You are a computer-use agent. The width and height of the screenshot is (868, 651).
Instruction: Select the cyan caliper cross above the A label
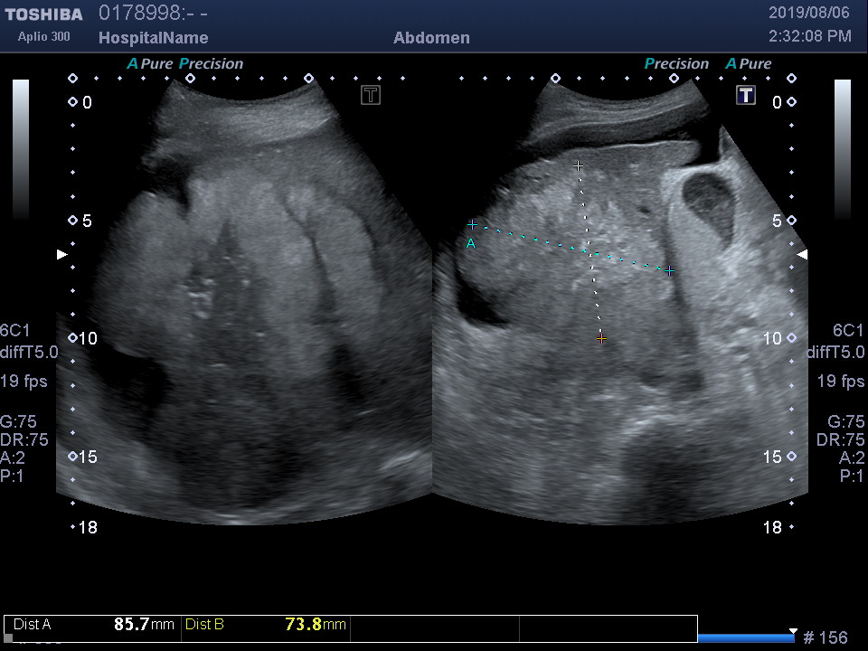[472, 224]
